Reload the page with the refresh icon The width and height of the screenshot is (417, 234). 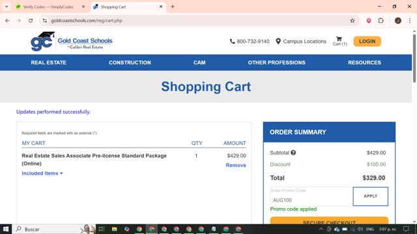pos(31,20)
